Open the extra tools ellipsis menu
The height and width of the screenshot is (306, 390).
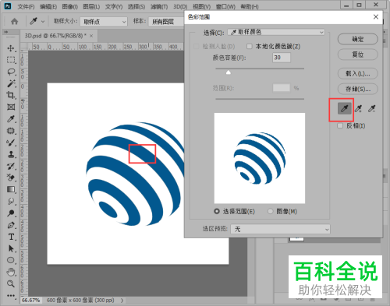[x=11, y=295]
